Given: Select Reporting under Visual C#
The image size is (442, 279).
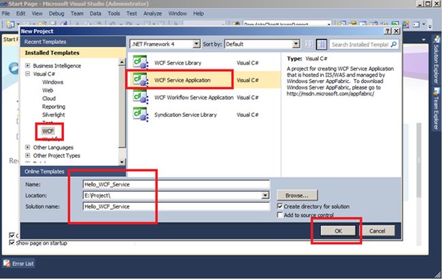Looking at the screenshot, I should point(54,106).
